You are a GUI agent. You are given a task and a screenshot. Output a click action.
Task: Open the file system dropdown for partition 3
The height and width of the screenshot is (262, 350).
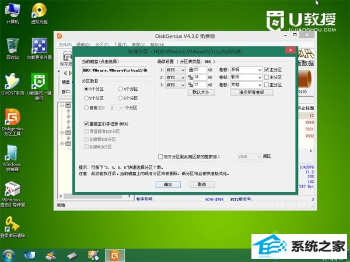[x=176, y=85]
